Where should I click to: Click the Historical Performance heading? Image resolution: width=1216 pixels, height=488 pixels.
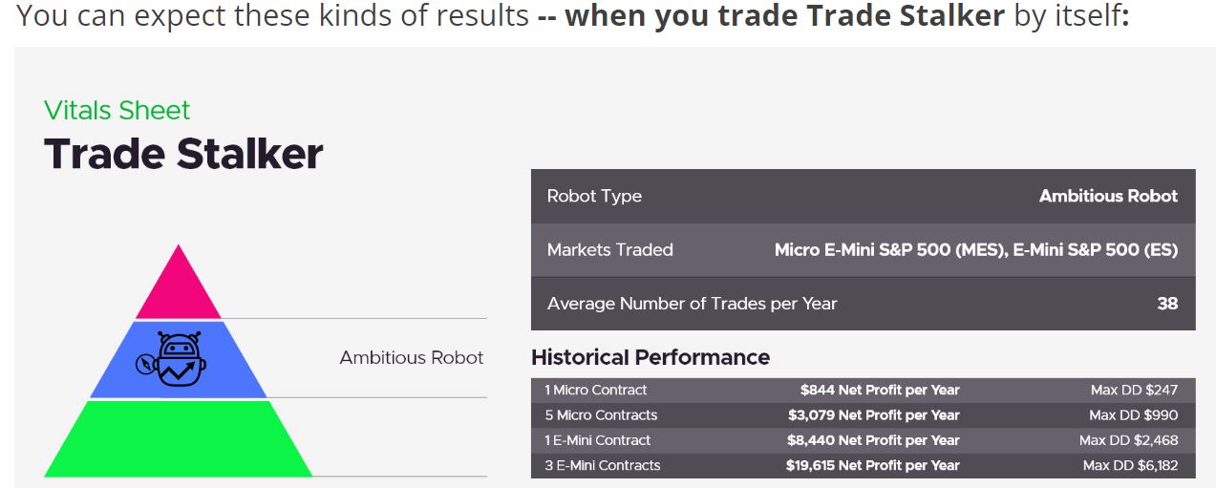tap(651, 357)
